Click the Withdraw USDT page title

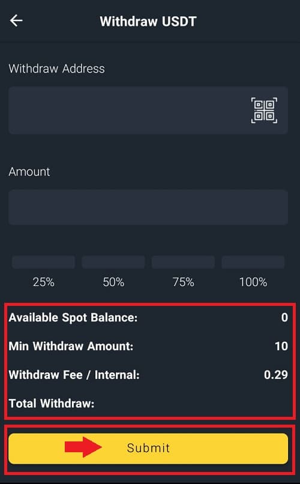(148, 22)
